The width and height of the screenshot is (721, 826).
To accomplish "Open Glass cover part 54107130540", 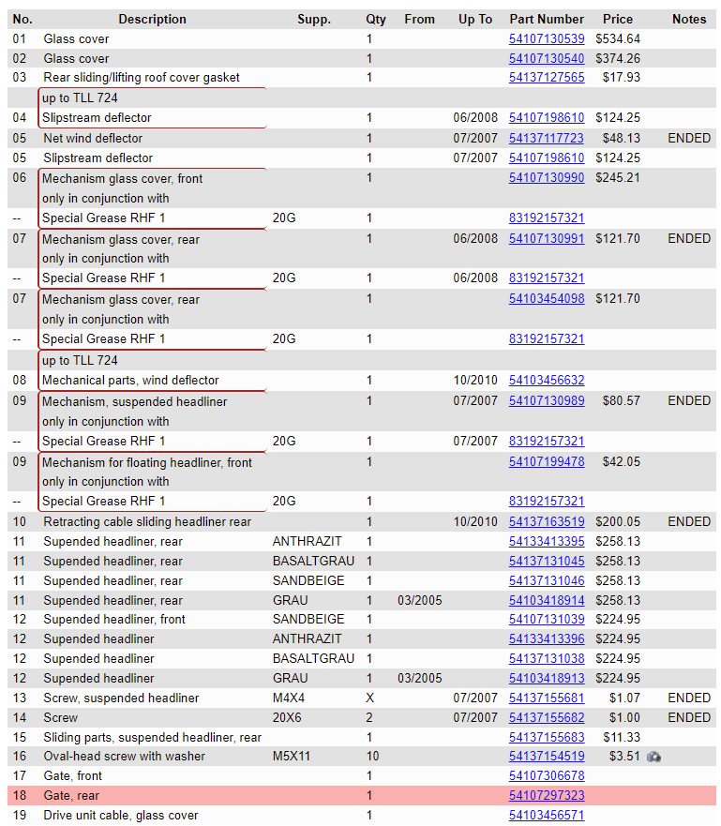I will [x=547, y=58].
